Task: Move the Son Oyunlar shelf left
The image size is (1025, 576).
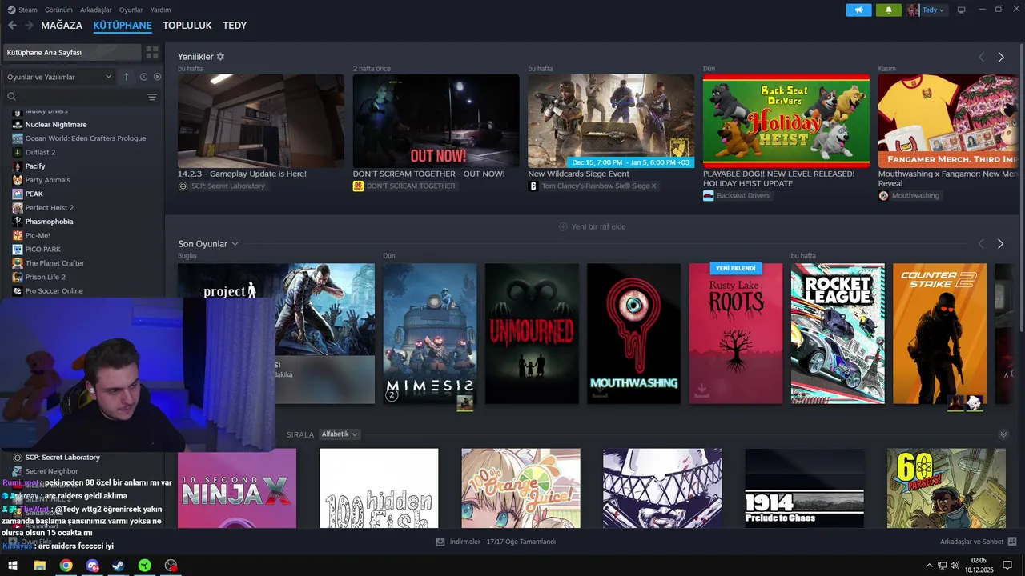Action: pyautogui.click(x=981, y=244)
